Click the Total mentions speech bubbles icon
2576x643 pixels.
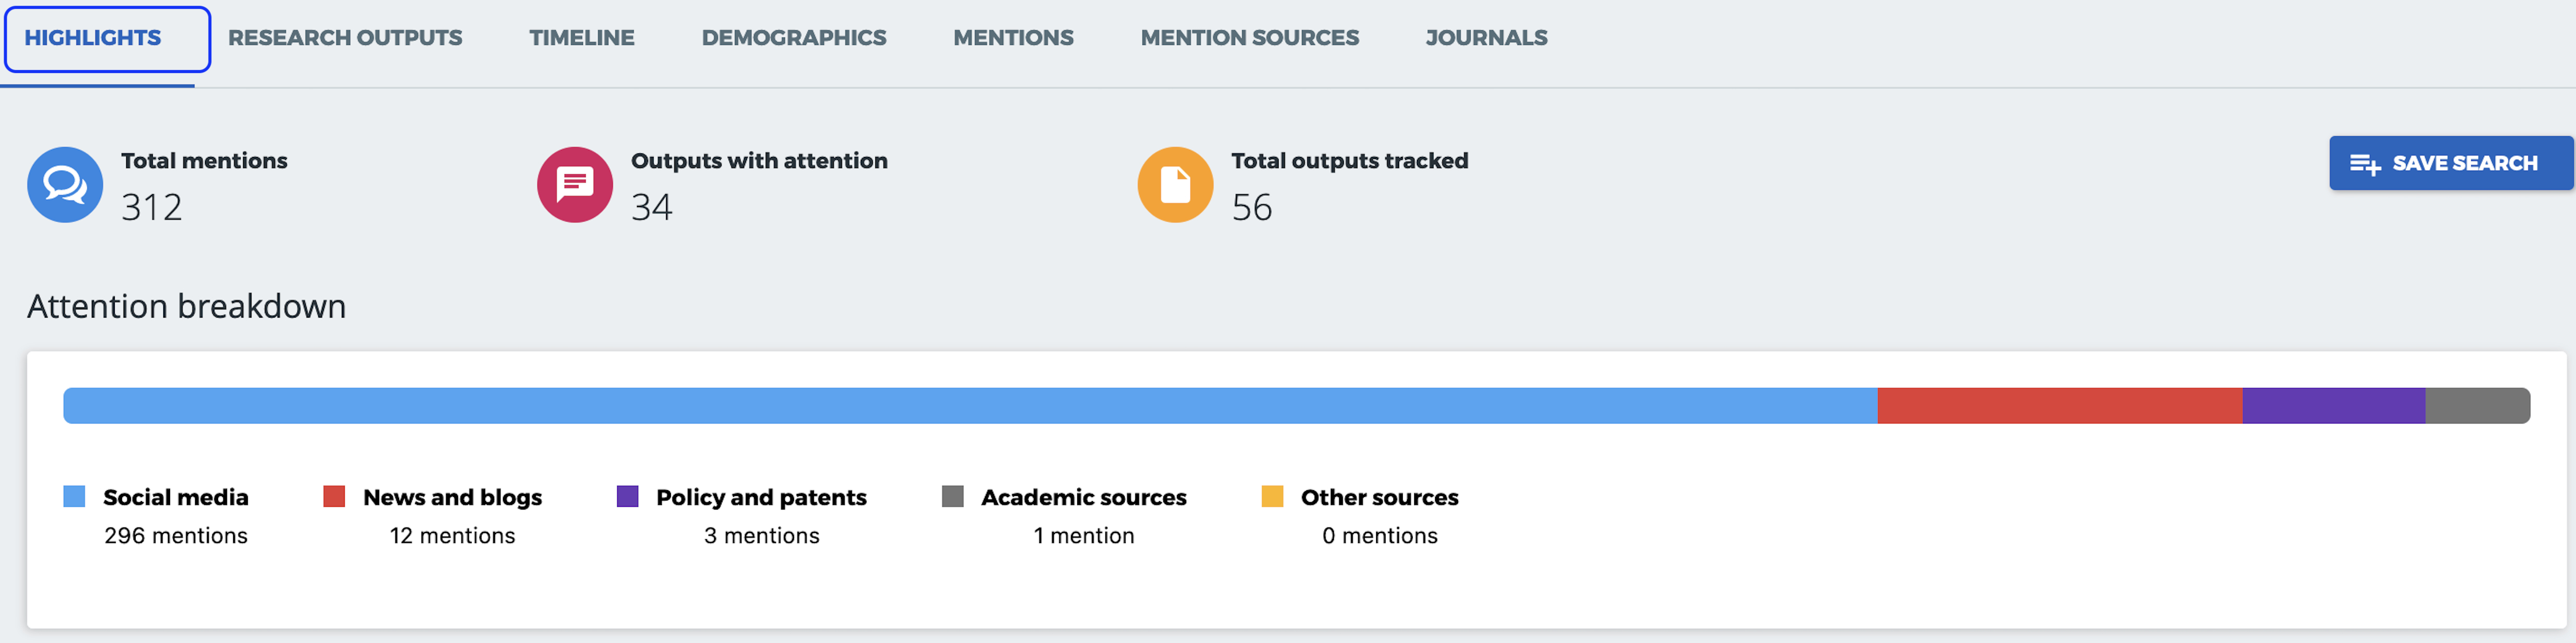tap(65, 185)
